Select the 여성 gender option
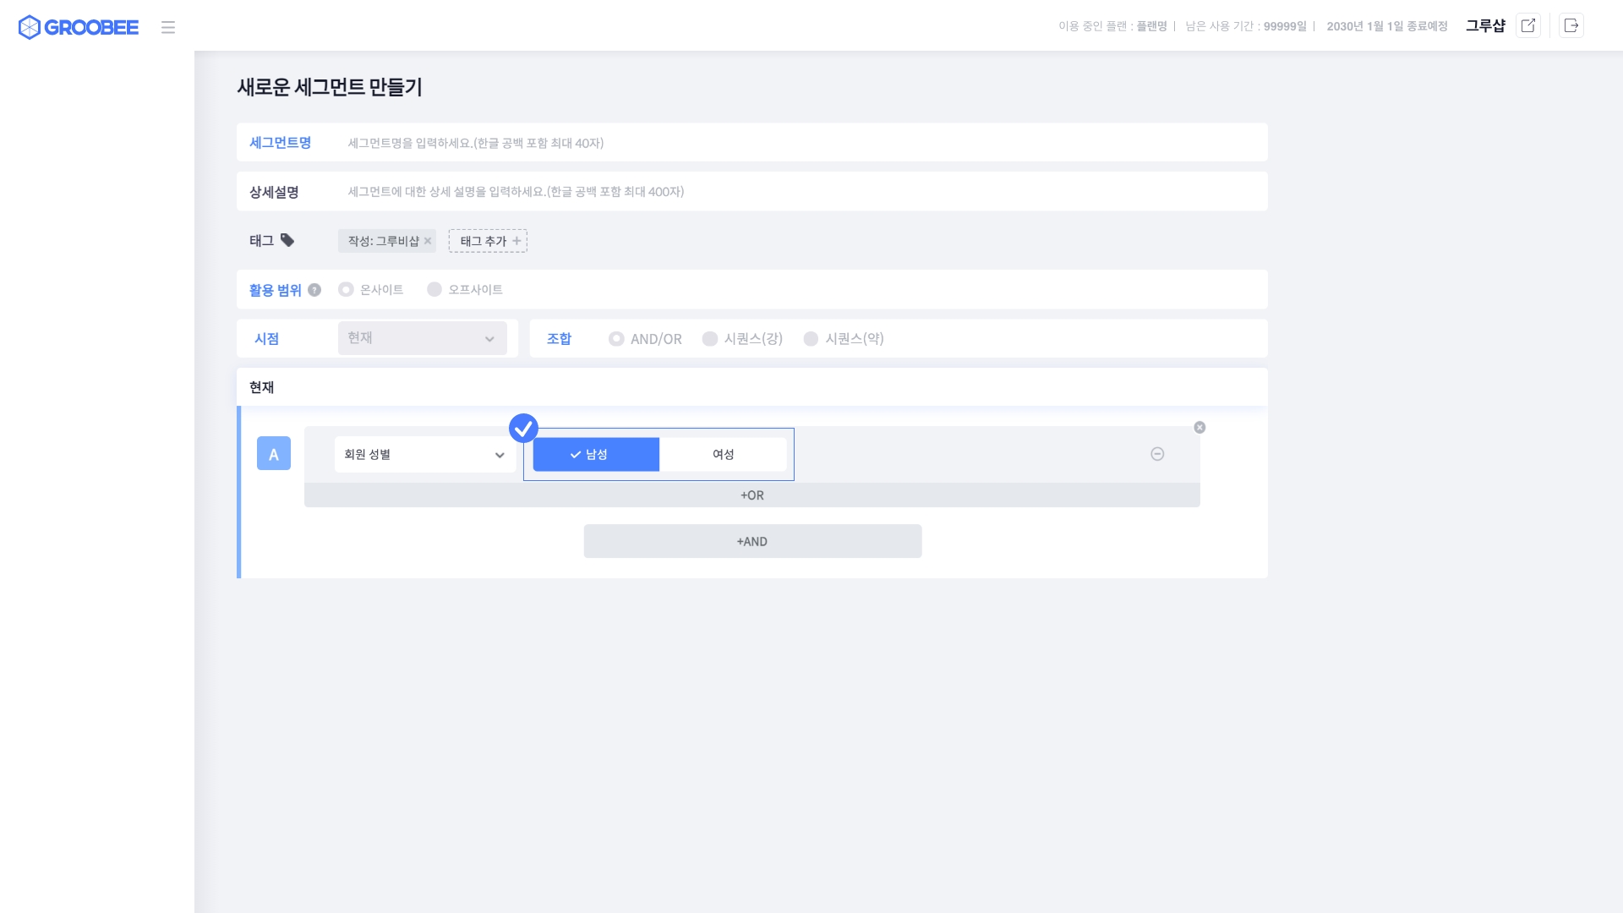This screenshot has width=1623, height=913. click(x=723, y=454)
